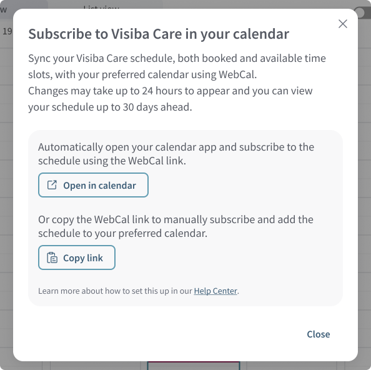Click the 19 date label behind the dialog
The image size is (371, 370).
7,31
